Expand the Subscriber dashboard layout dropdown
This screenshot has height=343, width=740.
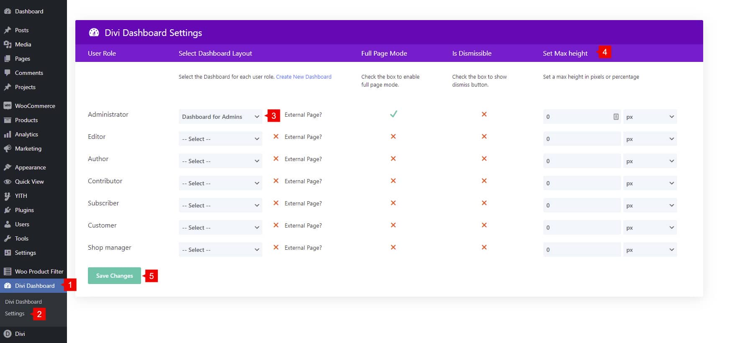[x=220, y=205]
